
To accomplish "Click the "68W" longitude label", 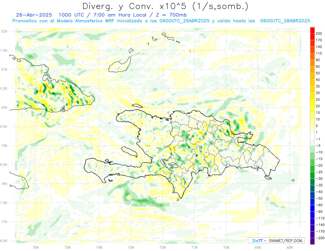I will pos(290,247).
